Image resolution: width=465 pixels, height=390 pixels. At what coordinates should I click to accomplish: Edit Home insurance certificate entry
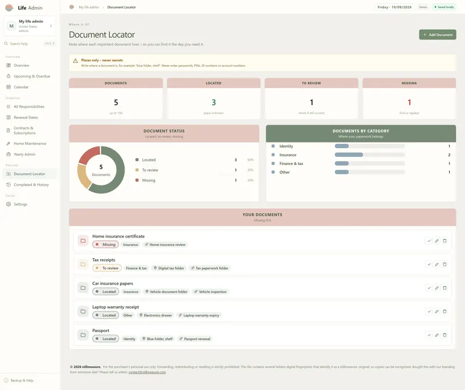(x=437, y=241)
